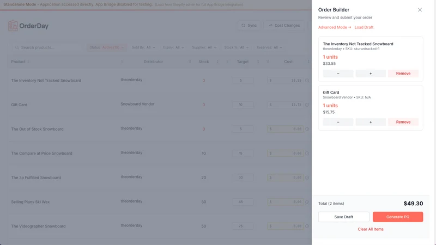This screenshot has width=436, height=245.
Task: Click Load Draft link
Action: [364, 27]
